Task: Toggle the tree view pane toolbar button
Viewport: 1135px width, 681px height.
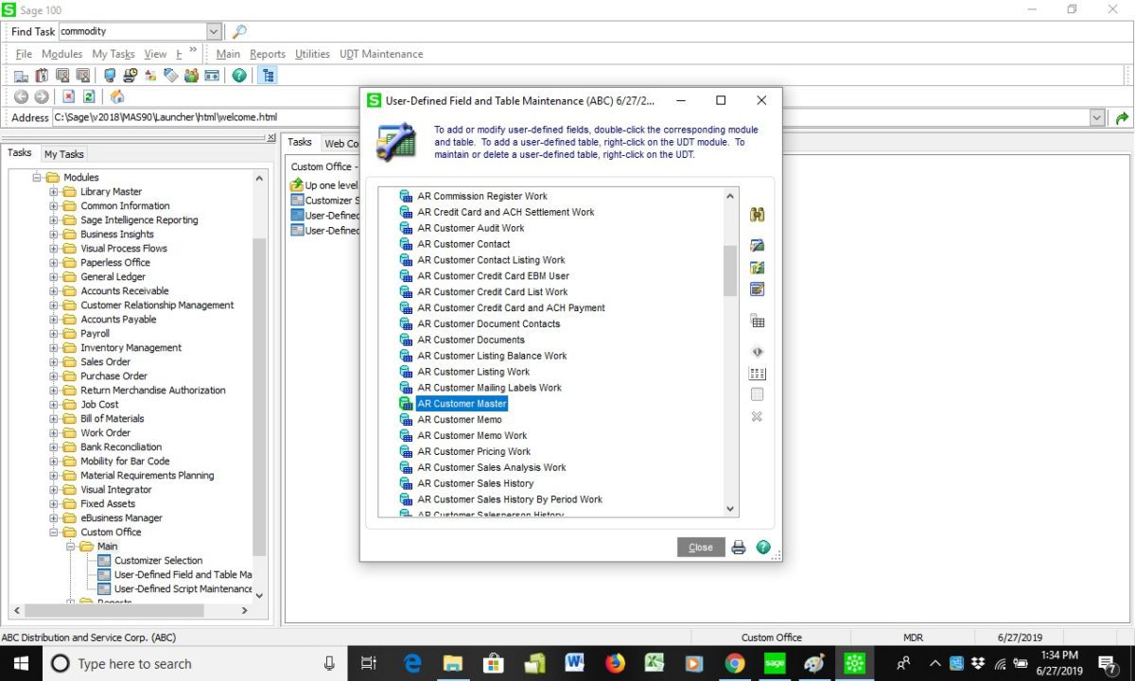Action: 268,76
